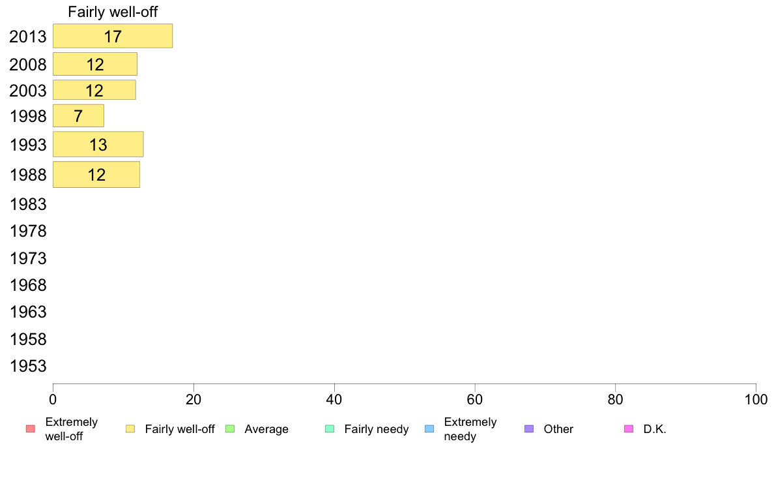Click the Fairly needy teal legend swatch
774x480 pixels.
(x=330, y=428)
